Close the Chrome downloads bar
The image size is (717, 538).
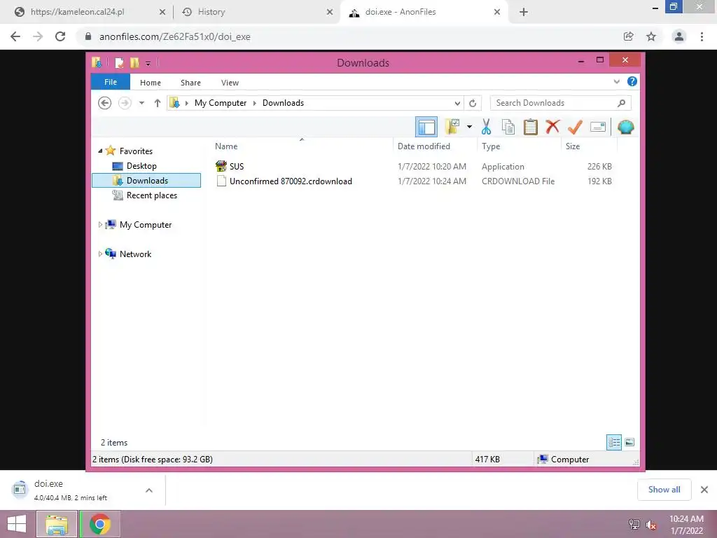click(x=704, y=490)
